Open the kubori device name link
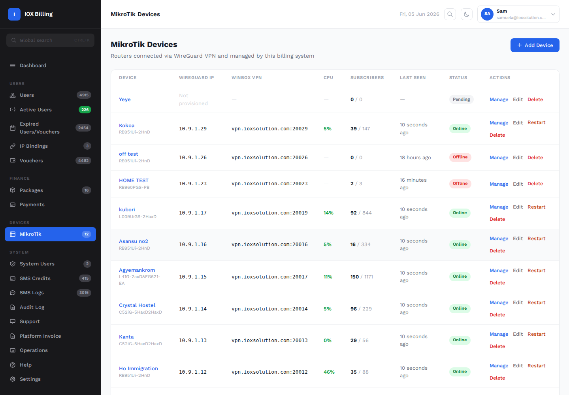The width and height of the screenshot is (569, 395). tap(127, 210)
